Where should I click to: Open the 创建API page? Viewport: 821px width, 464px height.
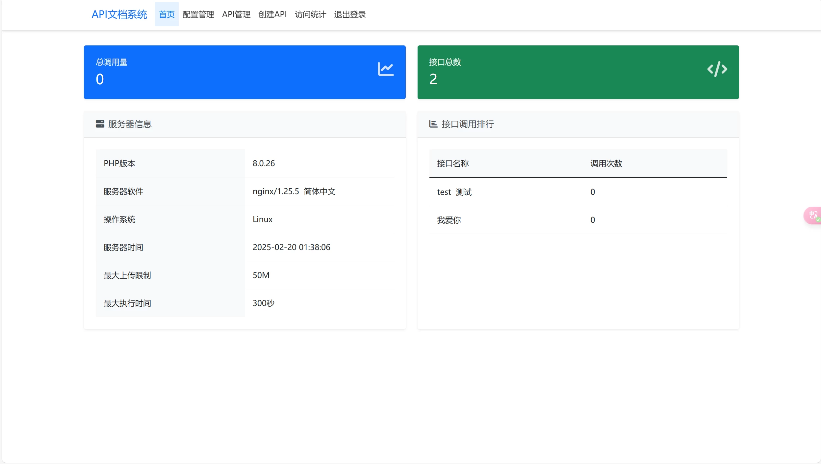pyautogui.click(x=272, y=14)
